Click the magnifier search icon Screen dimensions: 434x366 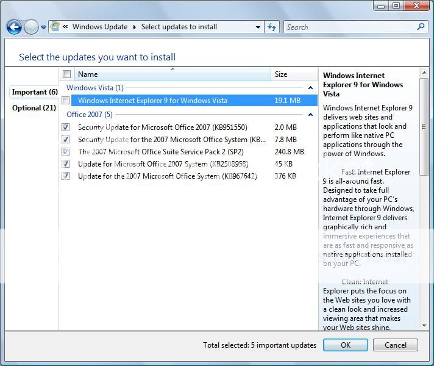[x=421, y=27]
